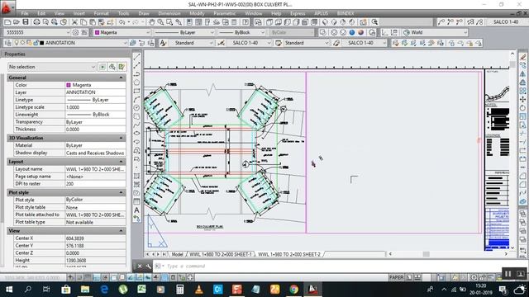Viewport: 529px width, 297px height.
Task: Open the File menu
Action: (25, 13)
